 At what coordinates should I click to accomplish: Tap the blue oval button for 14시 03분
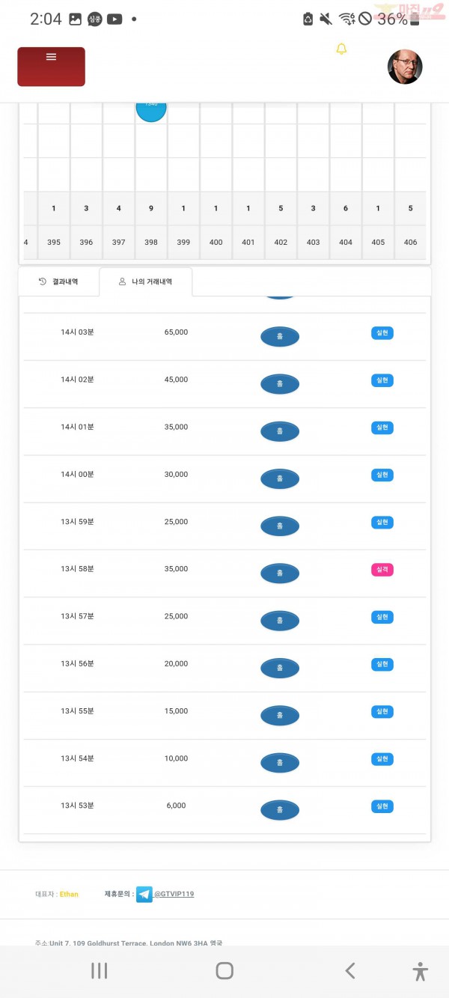pyautogui.click(x=280, y=337)
